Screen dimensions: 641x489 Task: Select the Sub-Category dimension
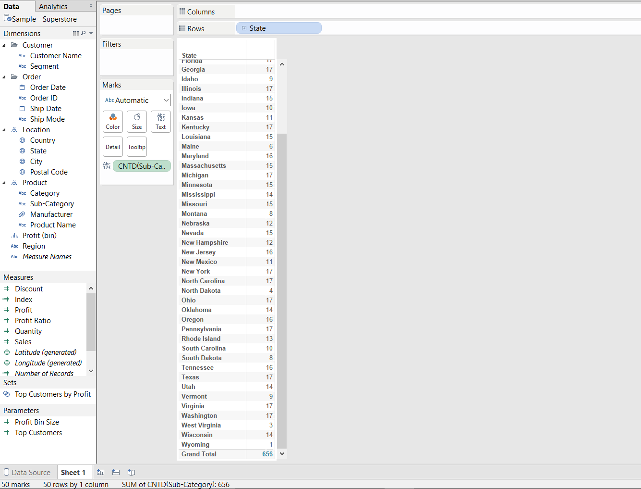click(52, 203)
